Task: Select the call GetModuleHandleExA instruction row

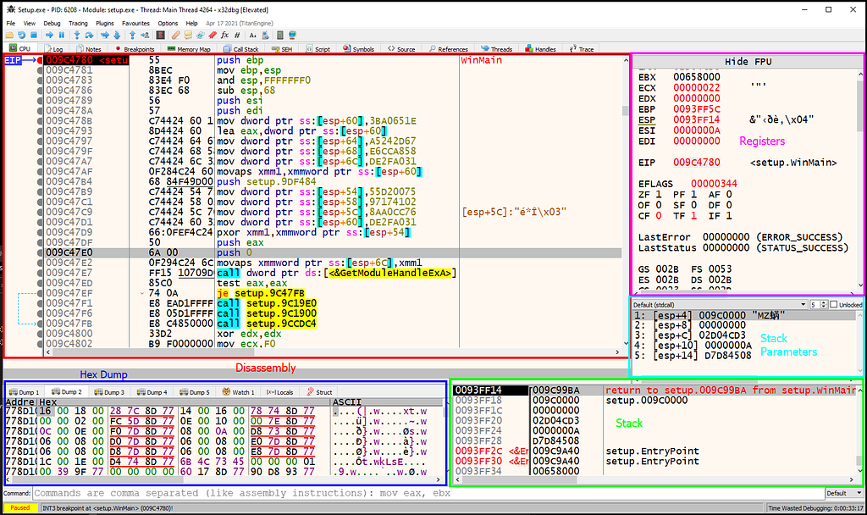Action: click(332, 273)
